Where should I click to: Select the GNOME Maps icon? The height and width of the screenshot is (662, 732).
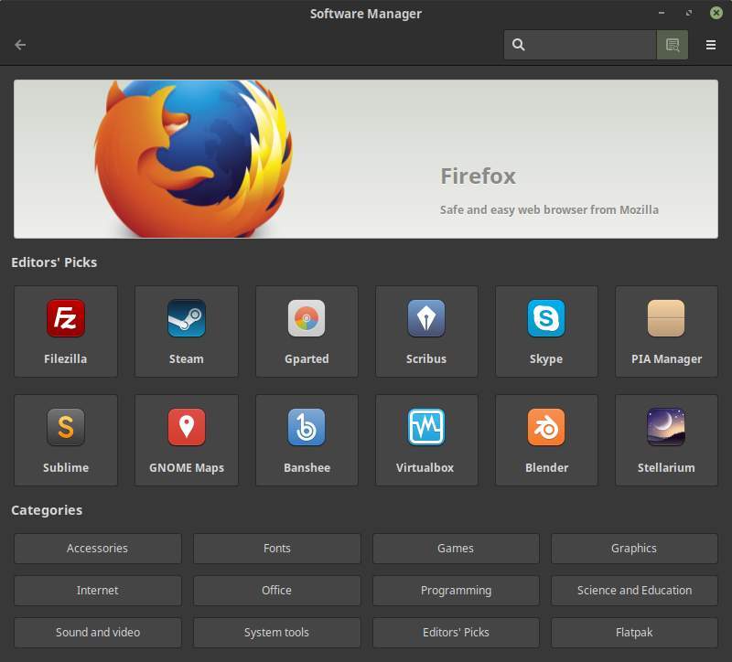tap(187, 427)
